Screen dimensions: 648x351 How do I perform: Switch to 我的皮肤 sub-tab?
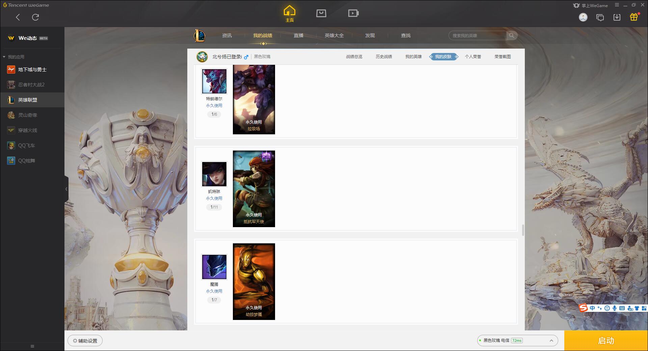pyautogui.click(x=443, y=57)
